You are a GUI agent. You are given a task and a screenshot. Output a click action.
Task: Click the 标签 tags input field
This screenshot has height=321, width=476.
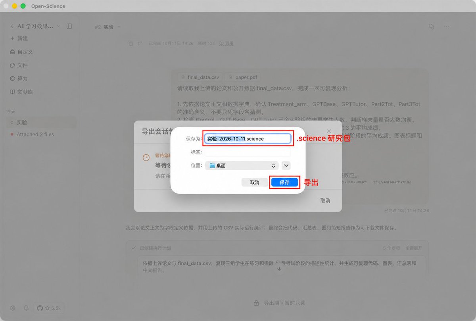coord(248,152)
